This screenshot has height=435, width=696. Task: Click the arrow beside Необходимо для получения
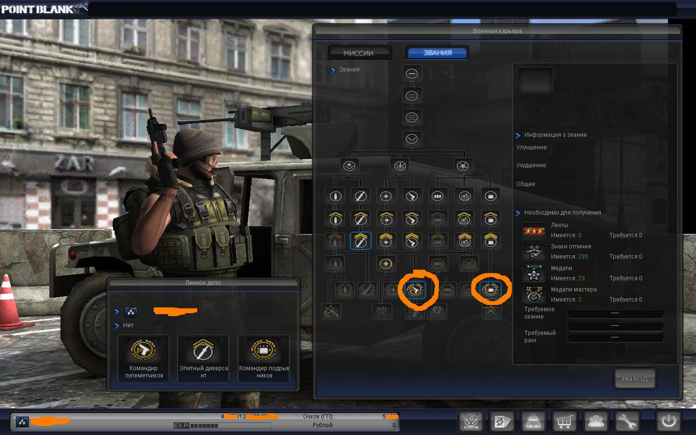click(x=518, y=213)
